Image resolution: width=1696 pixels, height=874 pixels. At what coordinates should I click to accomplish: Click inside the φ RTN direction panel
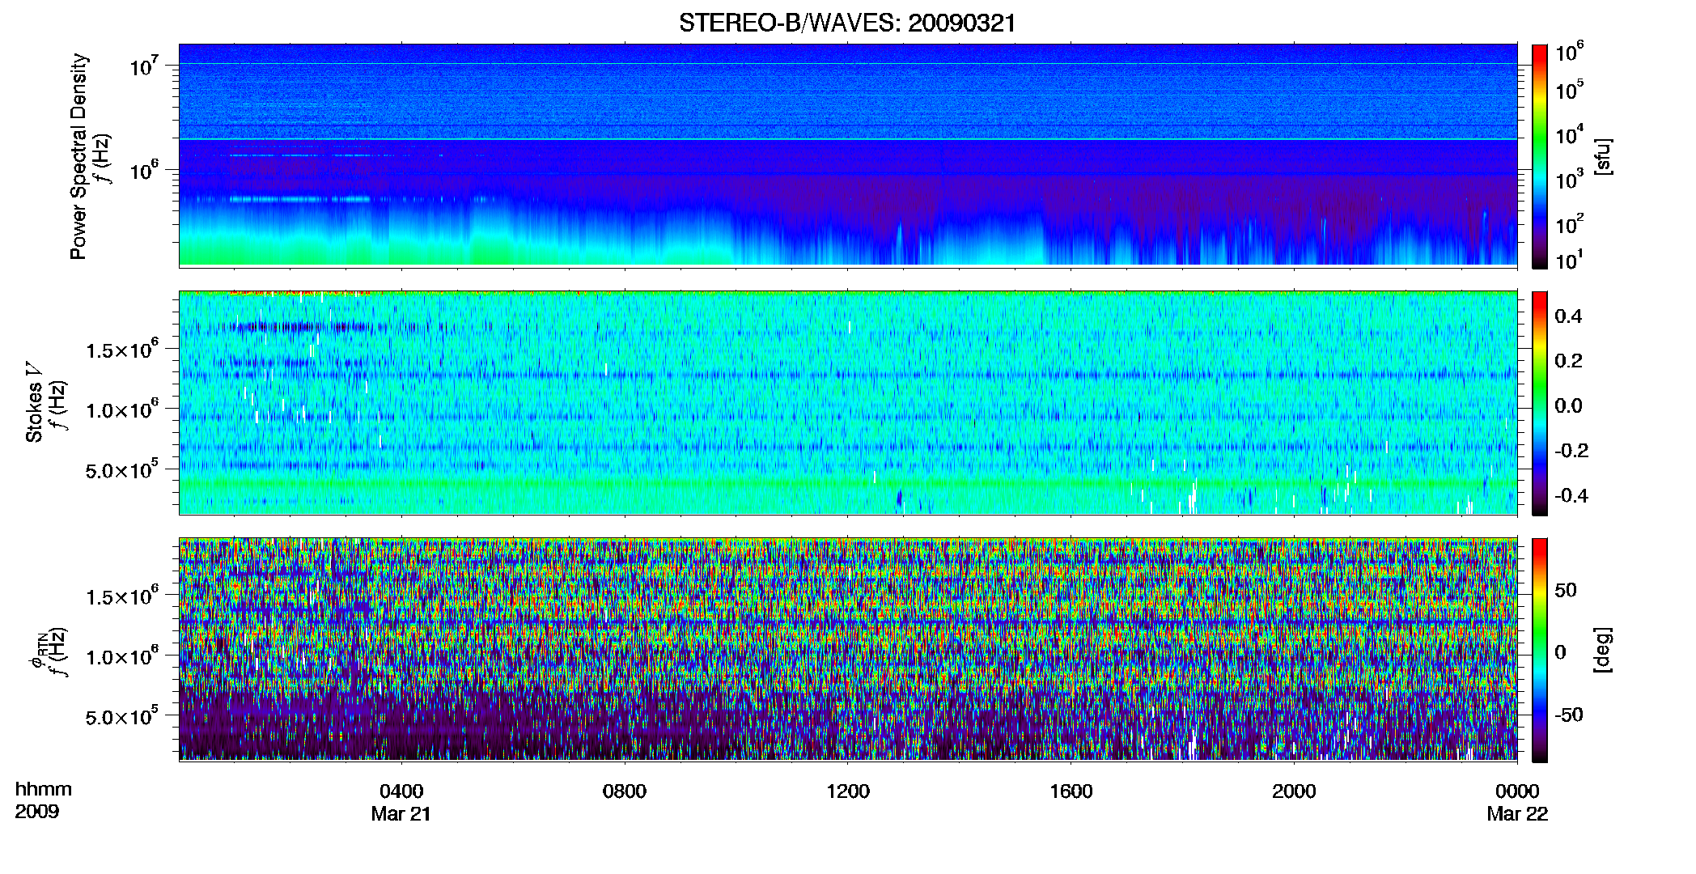click(848, 649)
